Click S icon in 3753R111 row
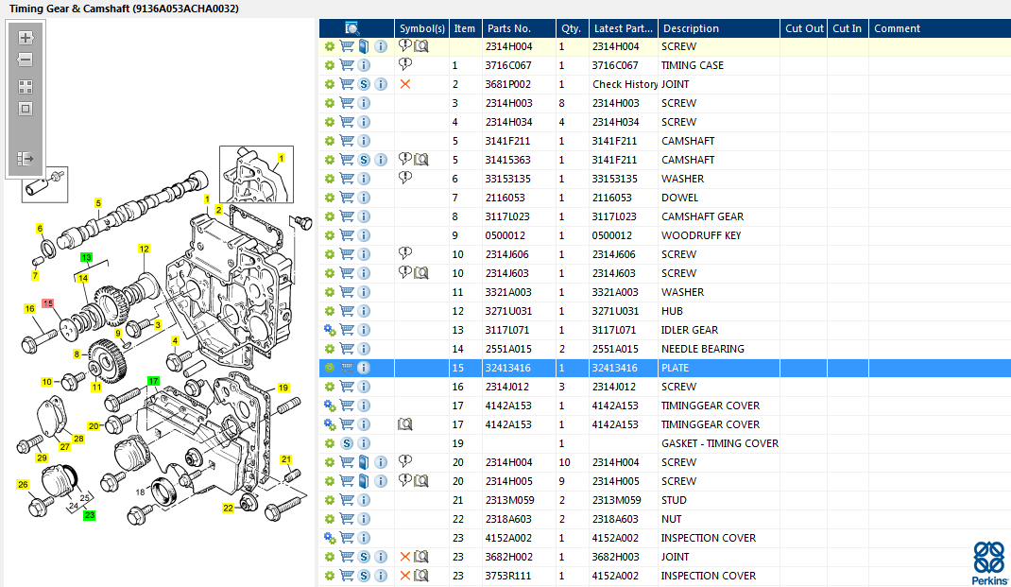The height and width of the screenshot is (587, 1011). pyautogui.click(x=364, y=576)
